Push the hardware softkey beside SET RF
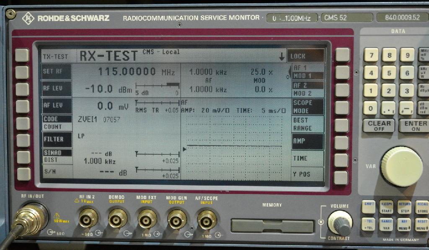The height and width of the screenshot is (250, 429). tap(22, 72)
